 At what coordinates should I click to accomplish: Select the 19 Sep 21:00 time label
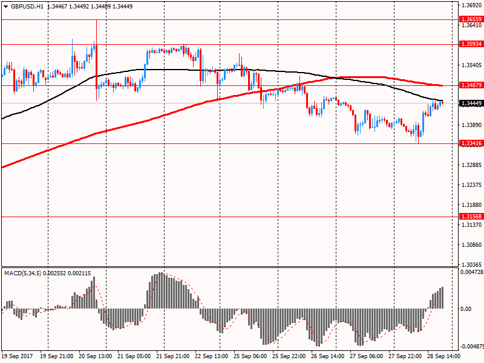pyautogui.click(x=57, y=356)
